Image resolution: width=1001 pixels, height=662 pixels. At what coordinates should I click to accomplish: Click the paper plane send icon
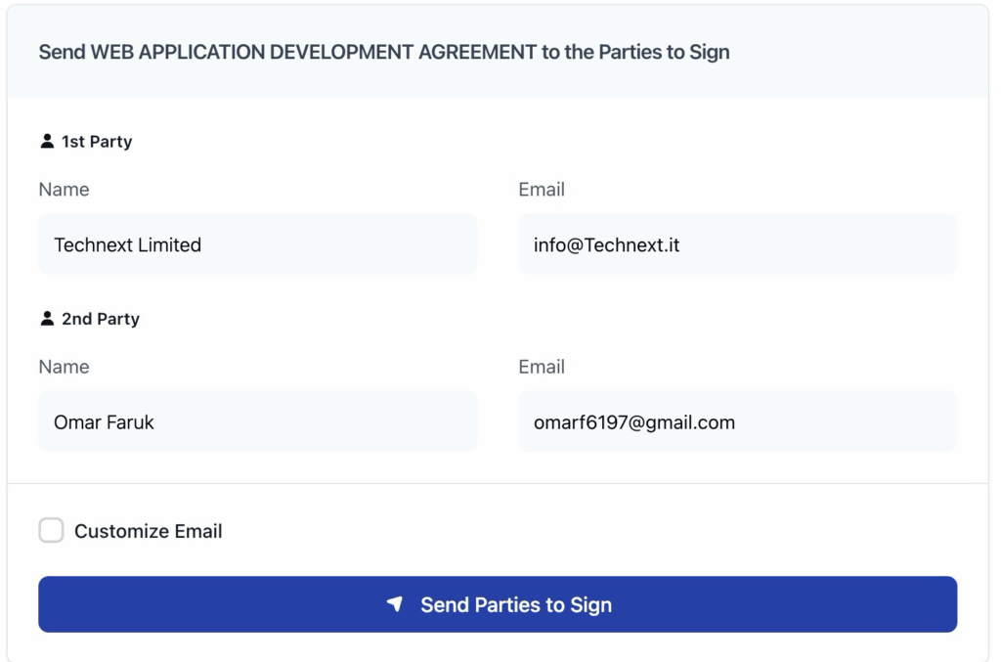click(x=395, y=604)
